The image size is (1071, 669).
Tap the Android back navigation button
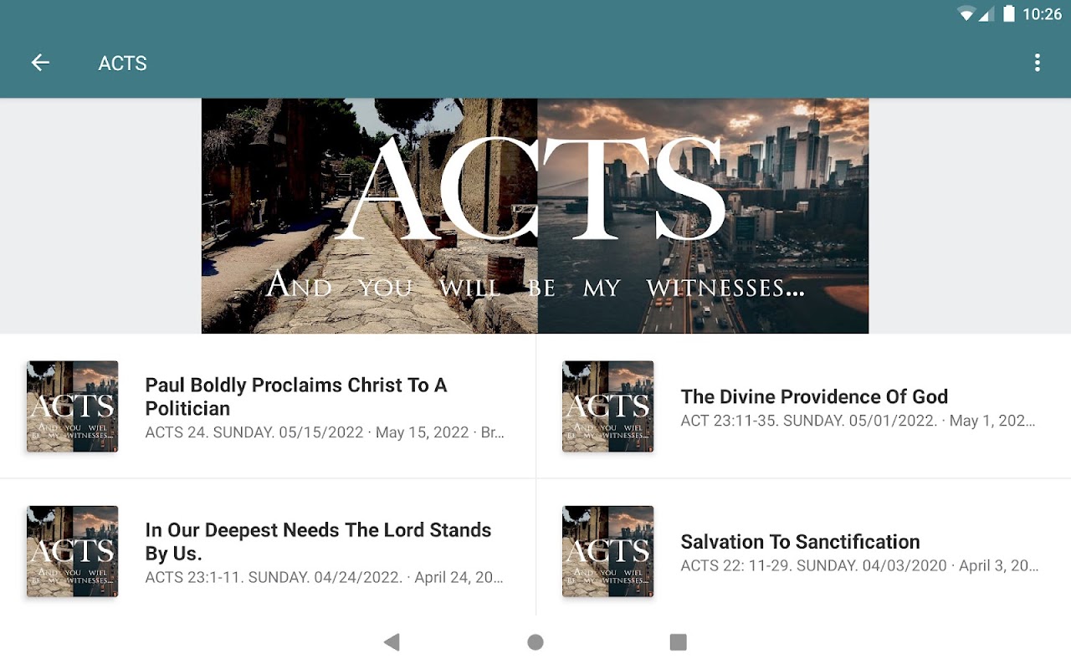[392, 642]
